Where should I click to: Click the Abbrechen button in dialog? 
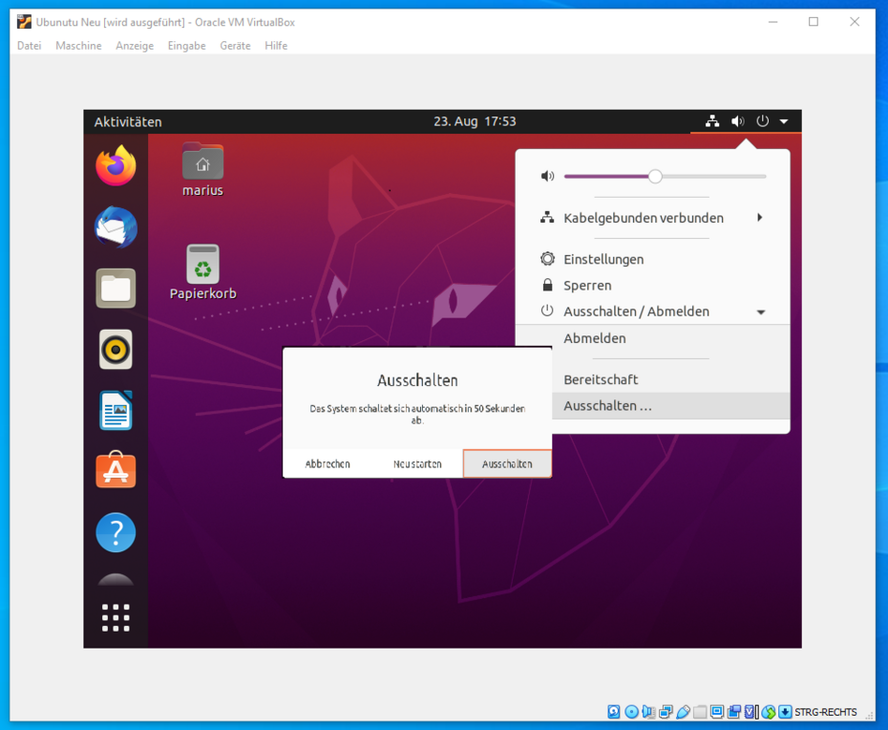pyautogui.click(x=328, y=463)
